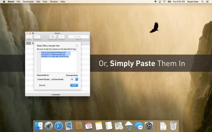Open Maps icon in the Dock
The width and height of the screenshot is (212, 132).
[119, 126]
